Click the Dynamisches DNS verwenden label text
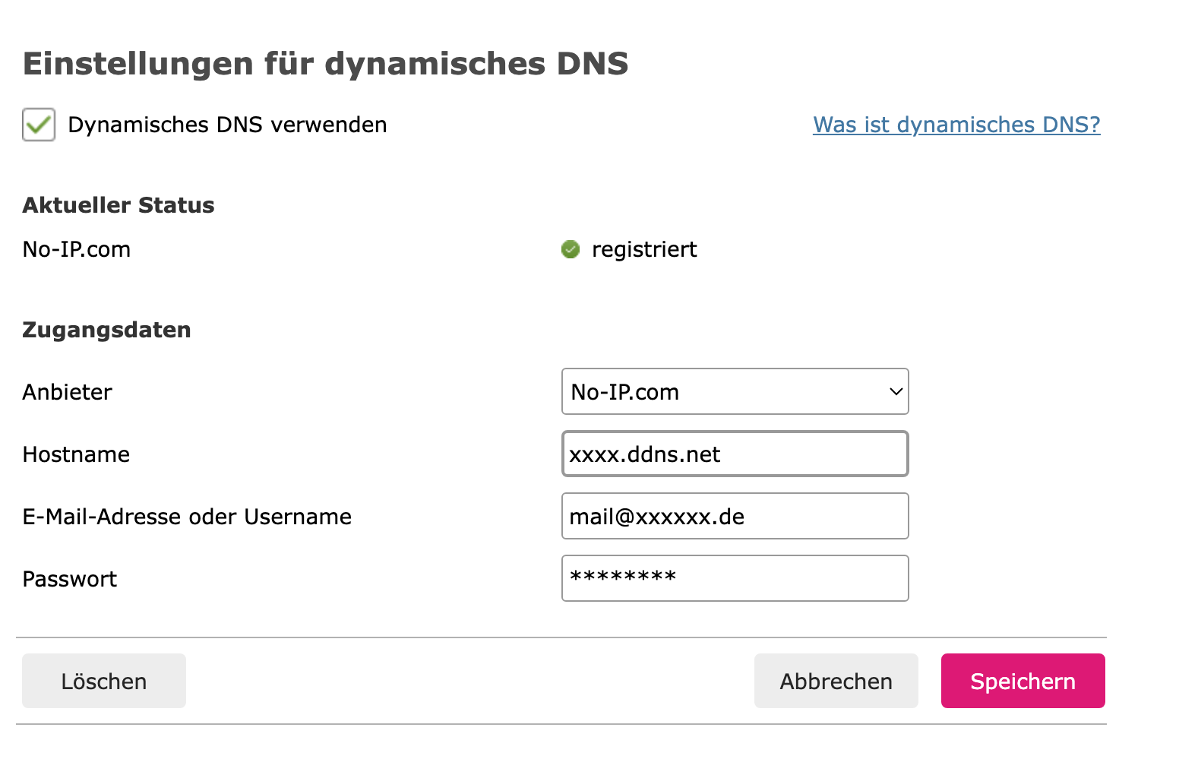1179x775 pixels. click(227, 125)
